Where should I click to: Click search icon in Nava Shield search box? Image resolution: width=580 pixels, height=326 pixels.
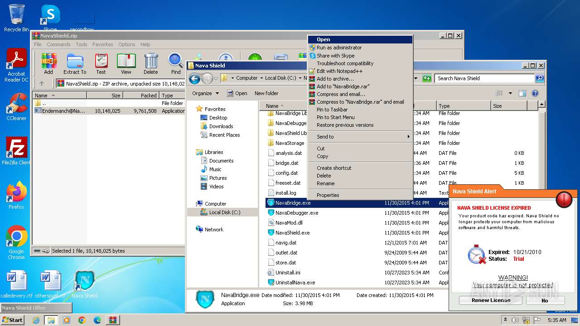pos(539,78)
